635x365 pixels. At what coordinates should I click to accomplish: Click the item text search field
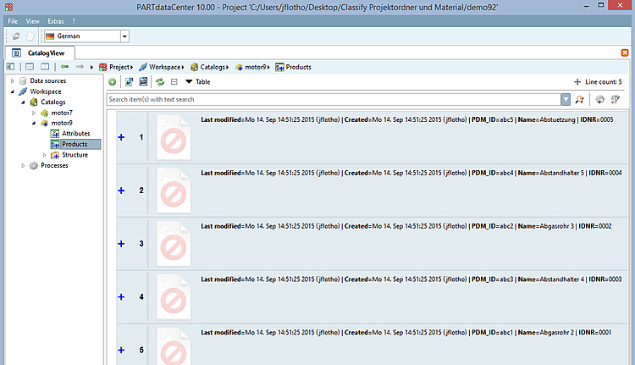(334, 99)
